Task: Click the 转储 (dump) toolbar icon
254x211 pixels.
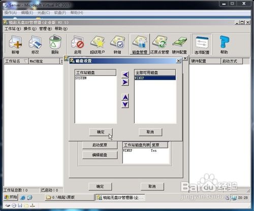Action: point(117,44)
